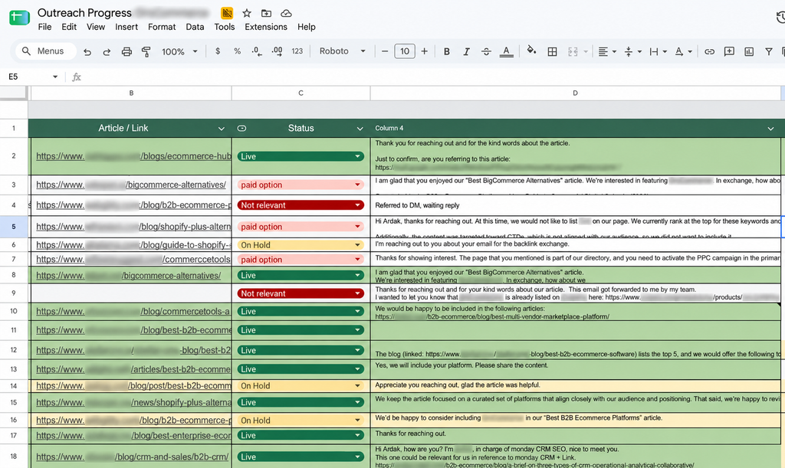Viewport: 785px width, 468px height.
Task: Open the articles/best-b2b-ecomme link in row 13
Action: click(133, 369)
